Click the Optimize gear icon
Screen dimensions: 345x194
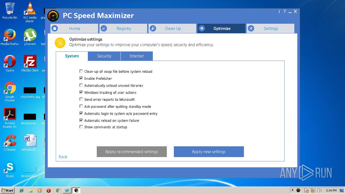pos(202,29)
